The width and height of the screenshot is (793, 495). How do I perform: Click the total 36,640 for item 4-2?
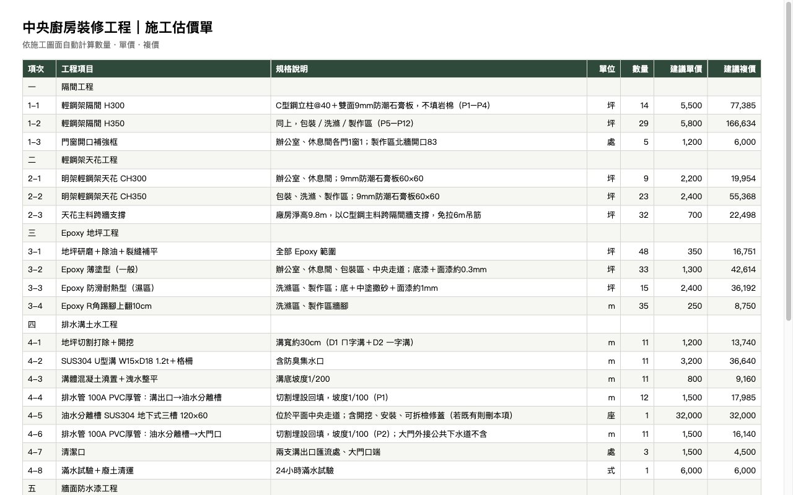click(743, 361)
